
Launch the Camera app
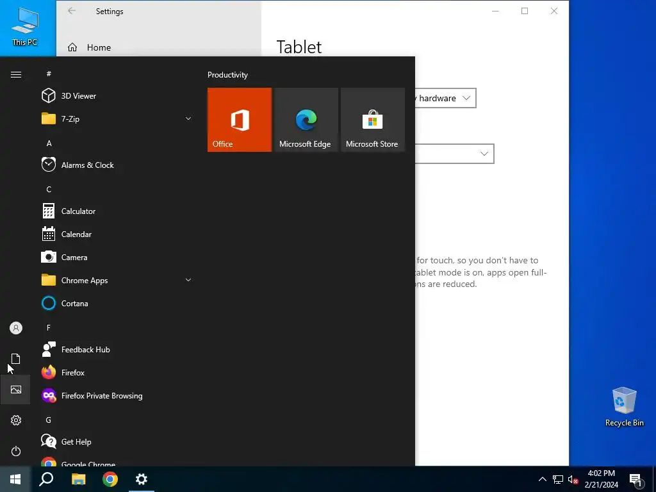(x=117, y=258)
